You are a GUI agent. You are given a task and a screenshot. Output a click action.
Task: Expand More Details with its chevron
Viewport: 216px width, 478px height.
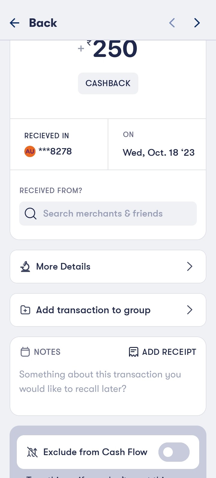tap(190, 267)
